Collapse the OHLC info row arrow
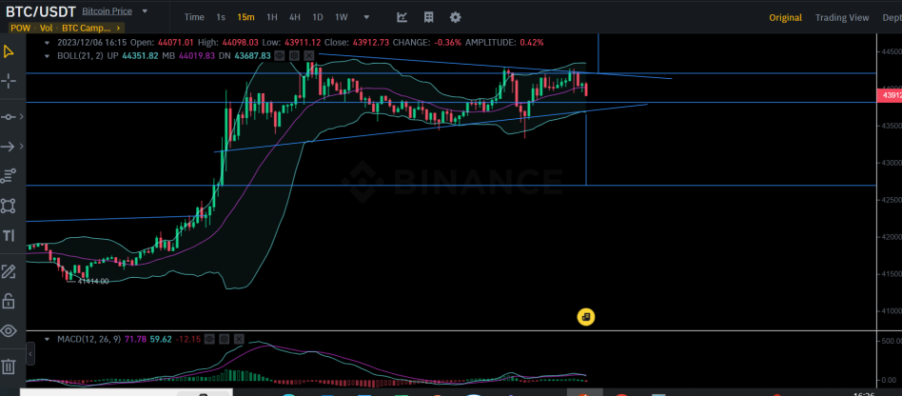 pos(48,42)
